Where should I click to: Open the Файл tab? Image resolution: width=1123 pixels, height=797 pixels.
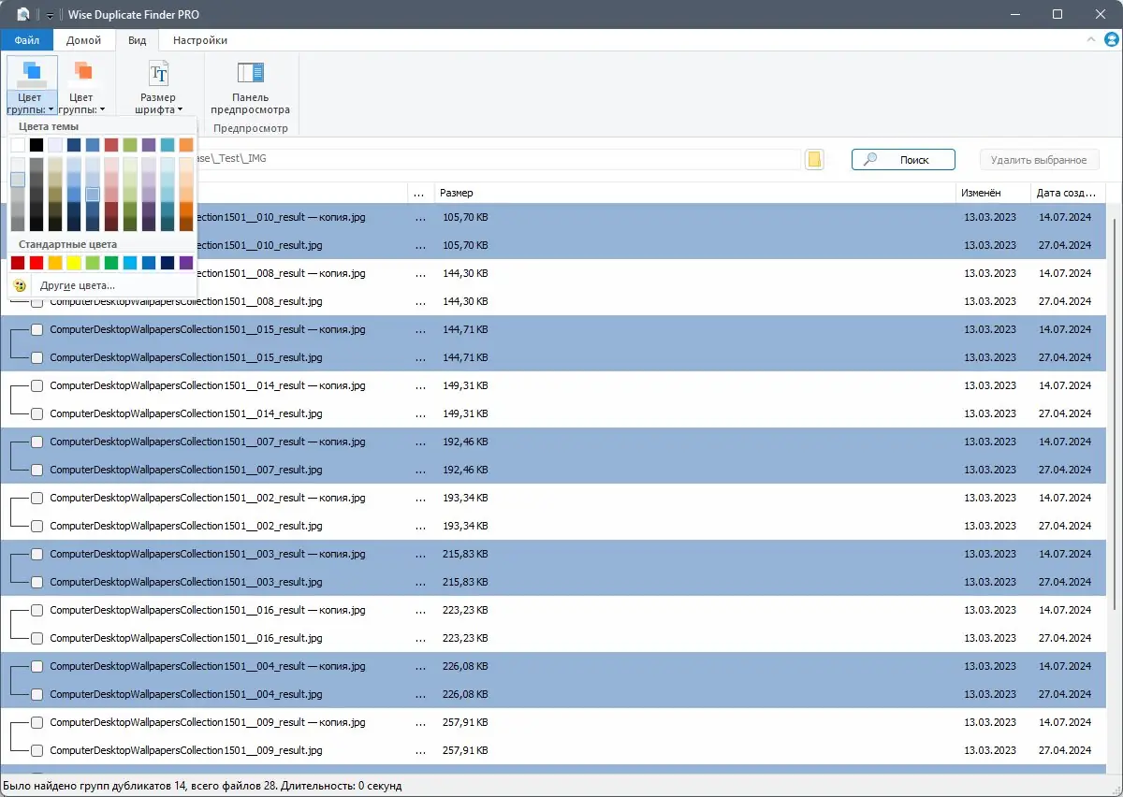pos(27,40)
